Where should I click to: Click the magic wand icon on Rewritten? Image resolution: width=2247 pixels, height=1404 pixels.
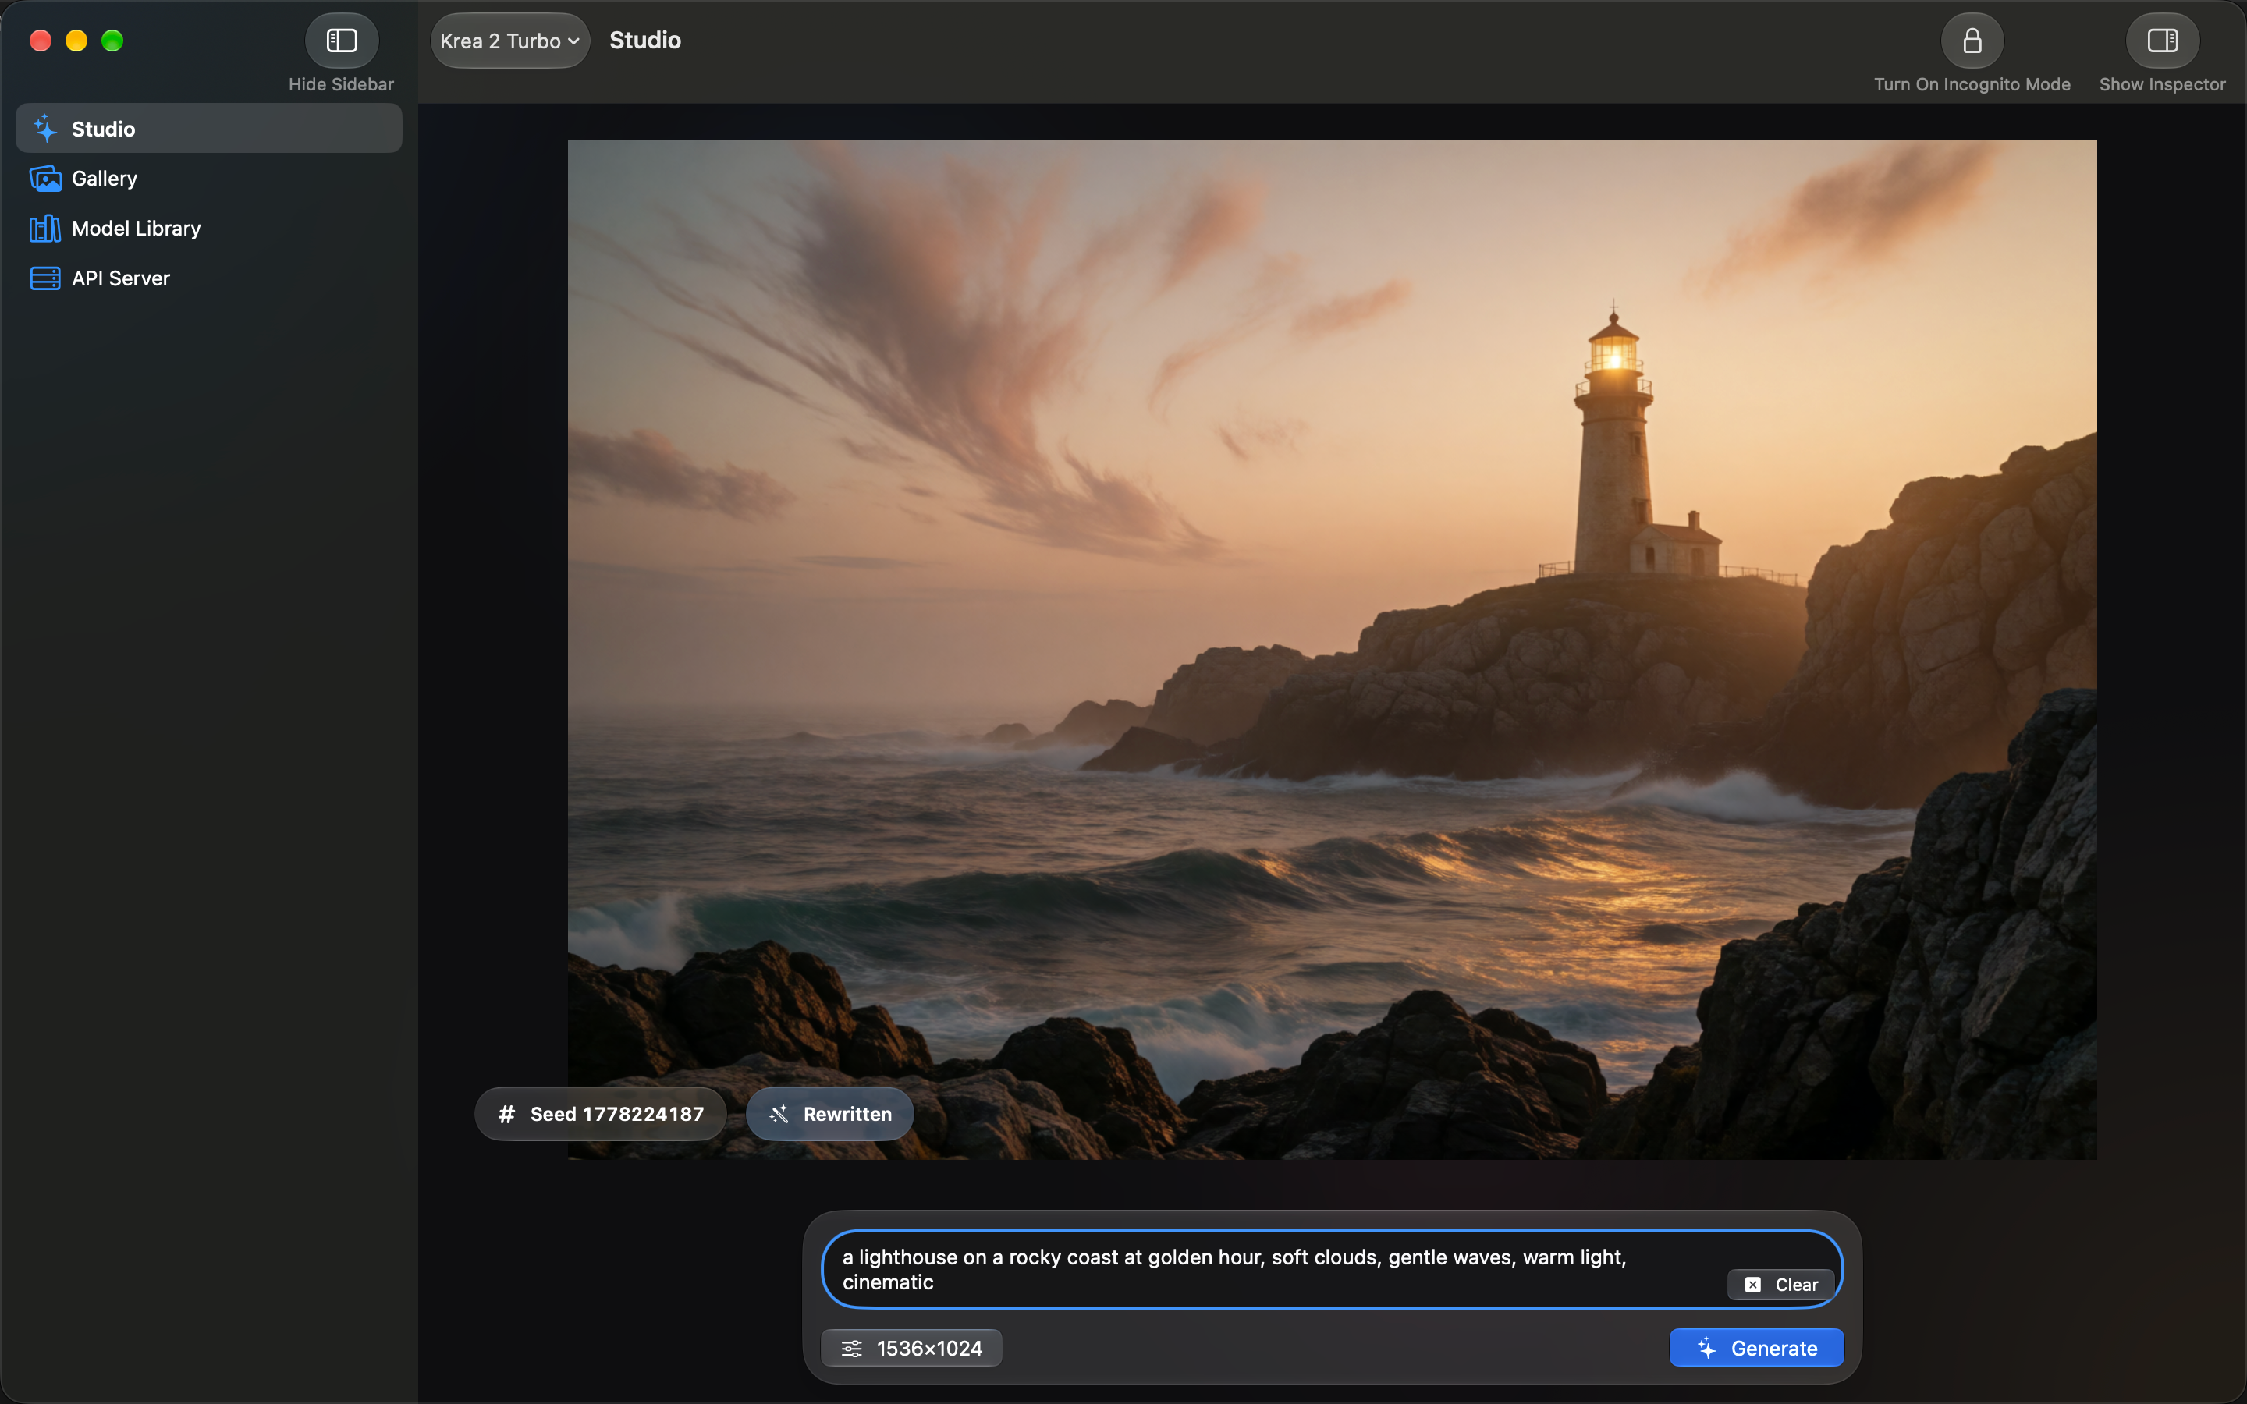click(x=779, y=1115)
